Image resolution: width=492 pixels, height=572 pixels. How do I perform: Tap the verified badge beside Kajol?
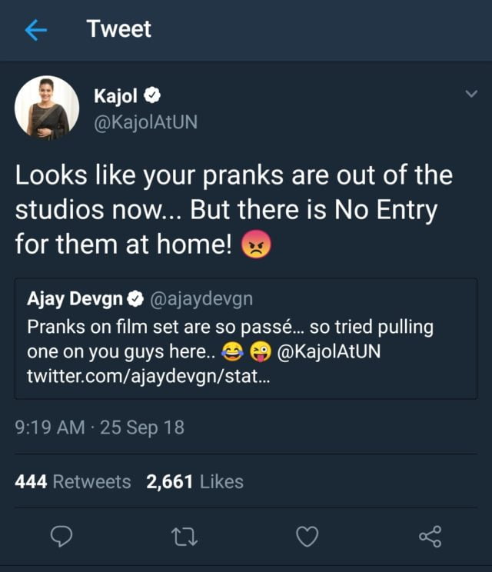pyautogui.click(x=152, y=97)
